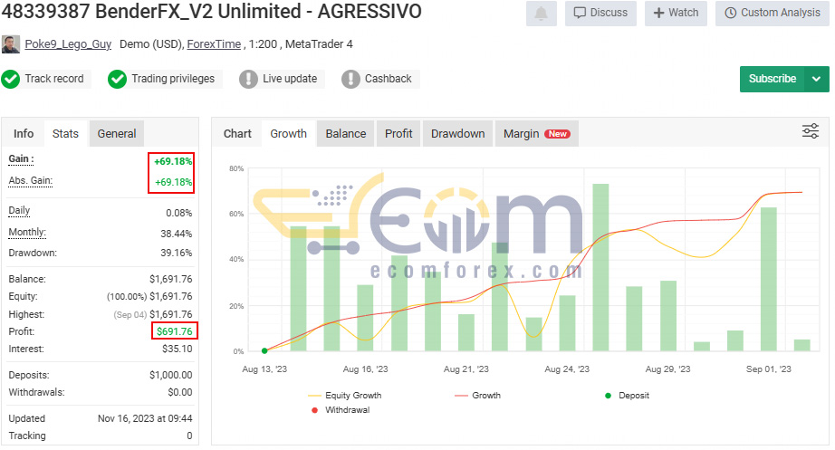
Task: Open the chart settings sliders icon
Action: coord(811,131)
